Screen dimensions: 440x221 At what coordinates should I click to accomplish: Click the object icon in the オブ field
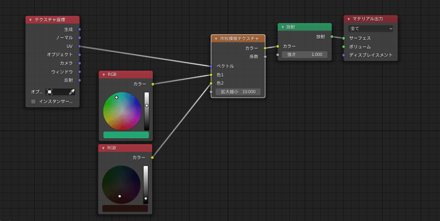tap(50, 92)
